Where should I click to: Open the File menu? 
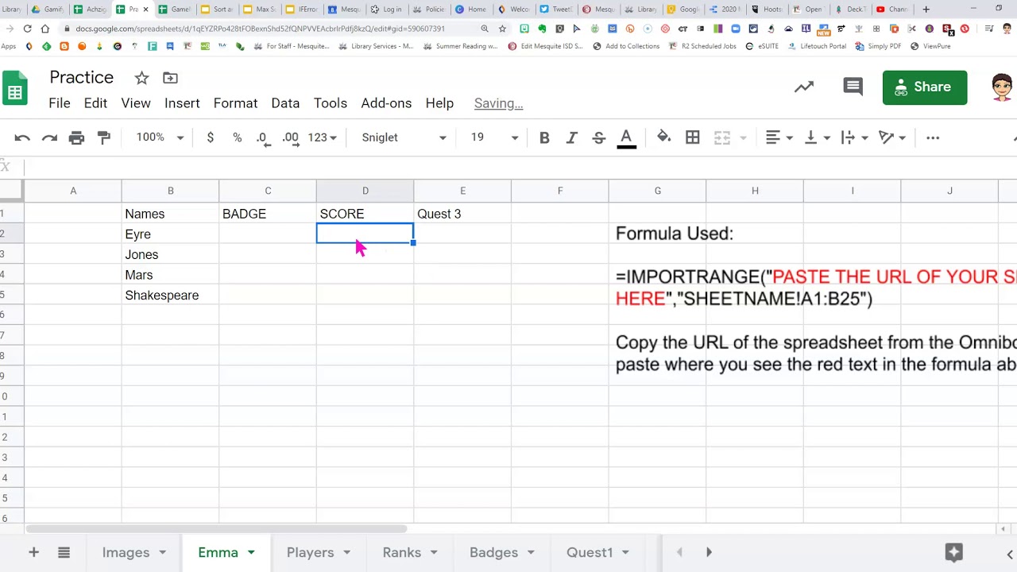point(60,103)
